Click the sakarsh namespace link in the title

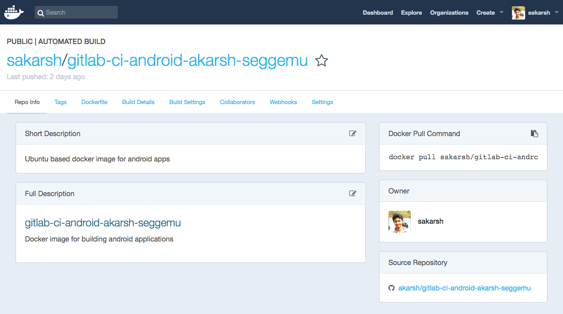coord(34,60)
